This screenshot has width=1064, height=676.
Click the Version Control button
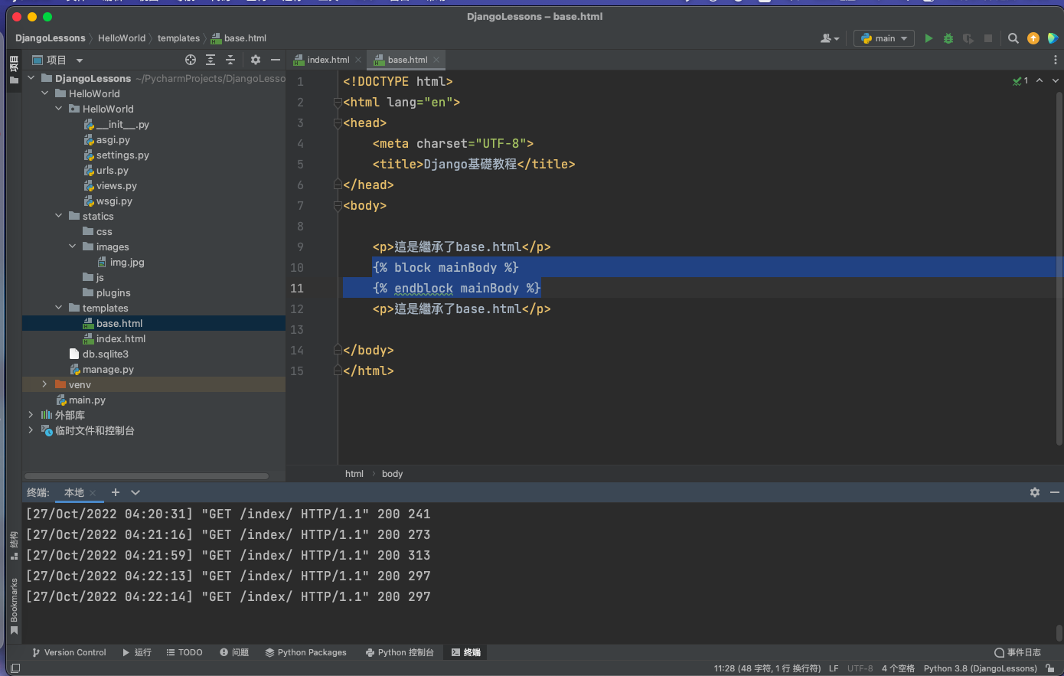69,652
